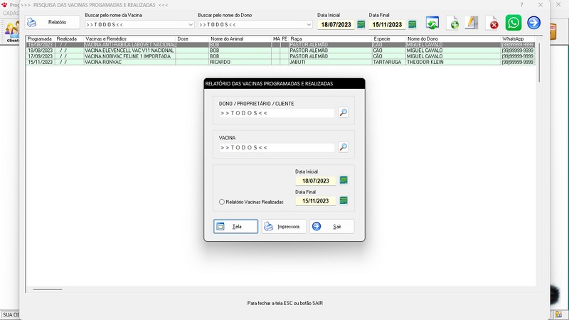Click the Tela button to preview on screen
The height and width of the screenshot is (320, 569).
pos(236,226)
